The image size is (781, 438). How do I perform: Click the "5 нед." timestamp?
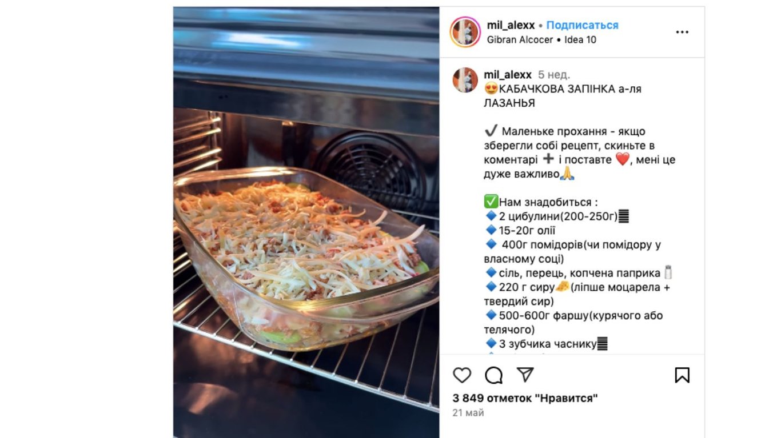[x=554, y=75]
